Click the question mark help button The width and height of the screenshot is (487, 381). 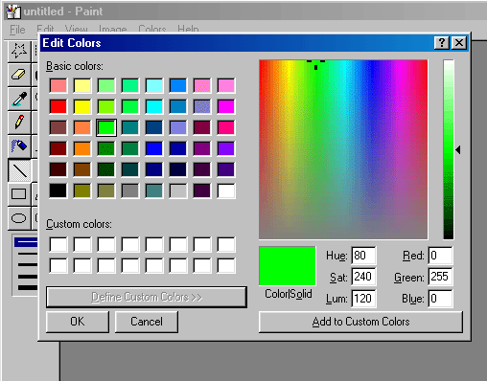click(x=442, y=43)
